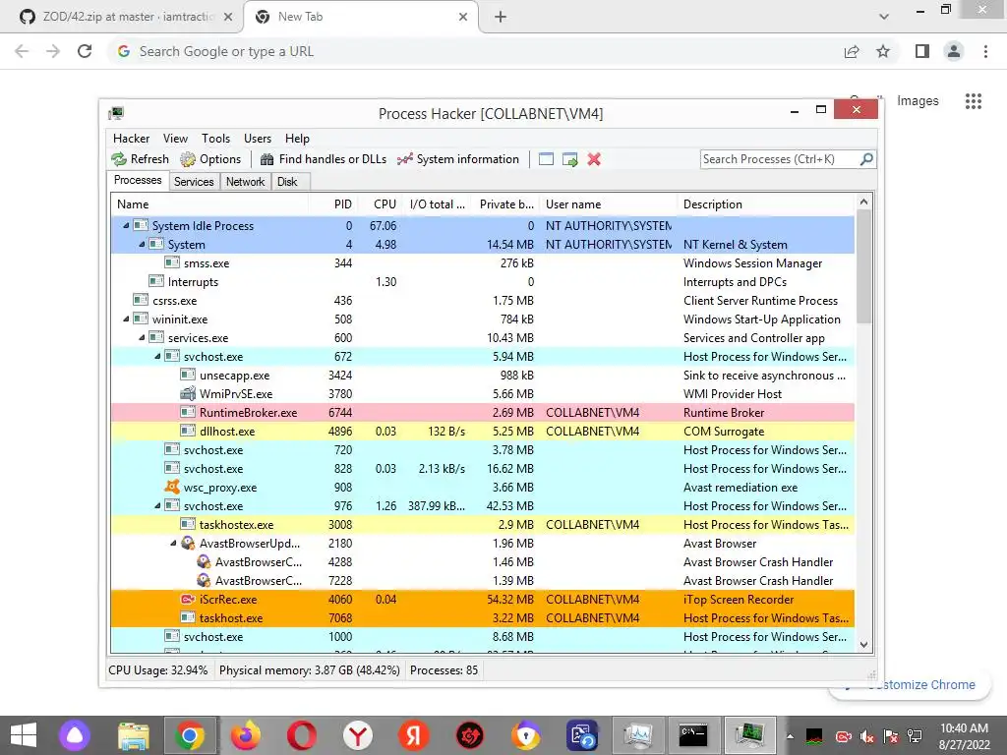
Task: Open the Hacker menu
Action: coord(131,139)
